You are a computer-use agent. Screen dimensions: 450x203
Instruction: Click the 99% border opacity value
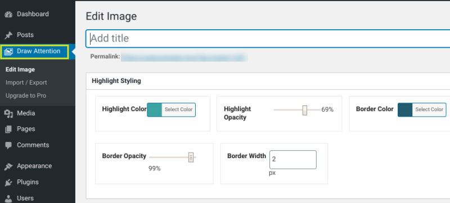click(x=154, y=169)
